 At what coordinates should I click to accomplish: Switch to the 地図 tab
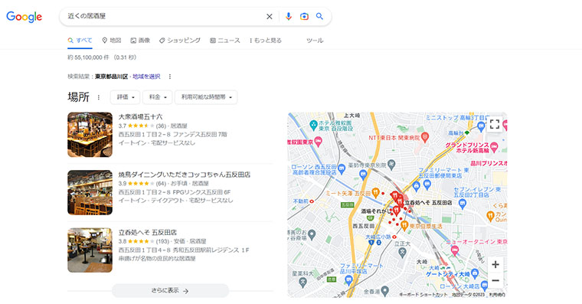pyautogui.click(x=112, y=41)
